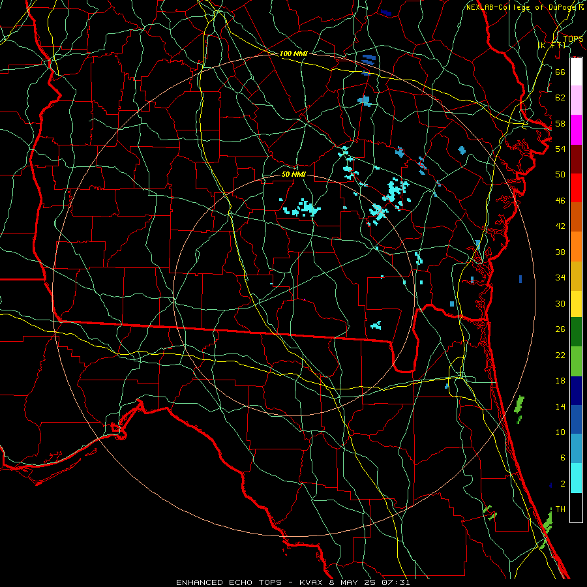The image size is (587, 587).
Task: Click the '58' legend value
Action: pyautogui.click(x=560, y=123)
